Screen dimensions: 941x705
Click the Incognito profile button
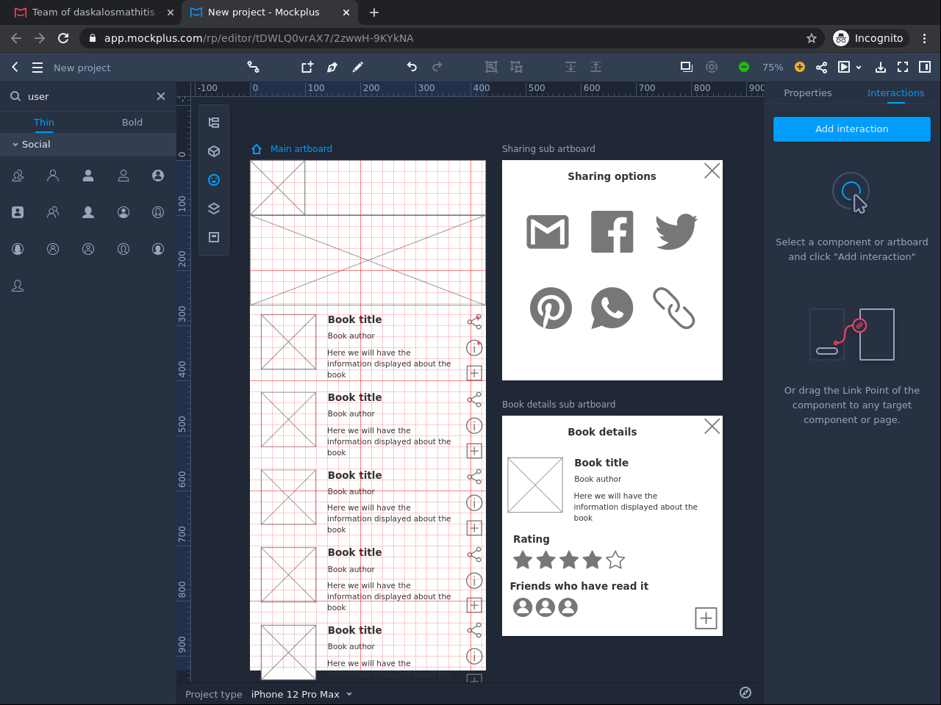[870, 38]
